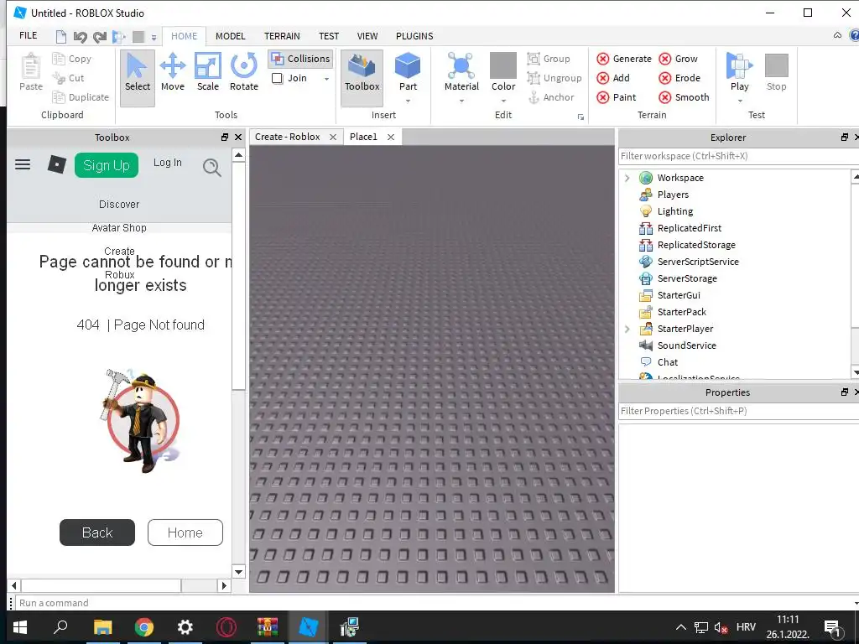Switch to the VIEW ribbon tab
The width and height of the screenshot is (859, 644).
367,36
